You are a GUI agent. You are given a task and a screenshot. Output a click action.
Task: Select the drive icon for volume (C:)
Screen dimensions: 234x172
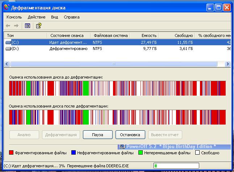[x=8, y=42]
